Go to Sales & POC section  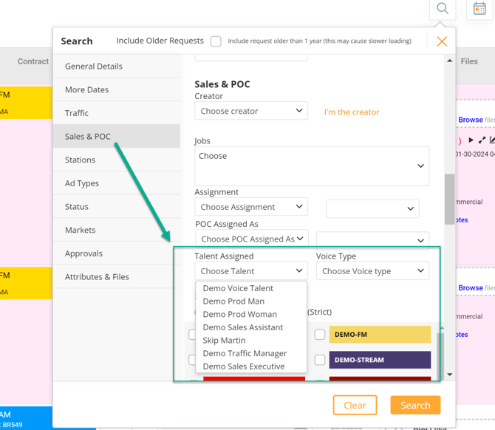[117, 137]
